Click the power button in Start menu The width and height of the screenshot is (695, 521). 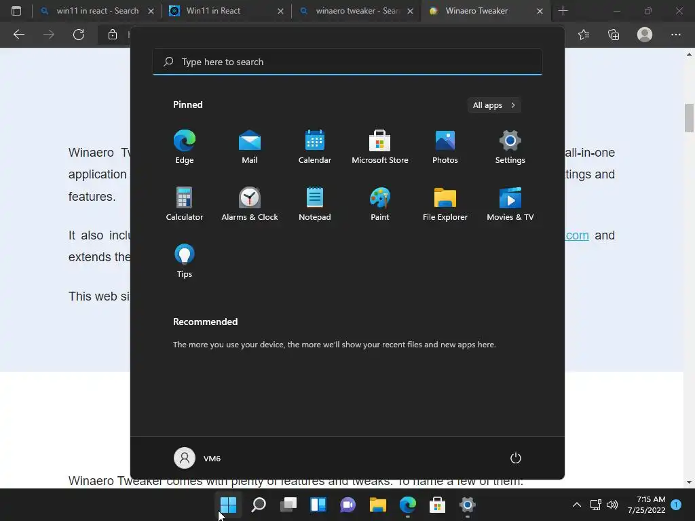click(516, 458)
